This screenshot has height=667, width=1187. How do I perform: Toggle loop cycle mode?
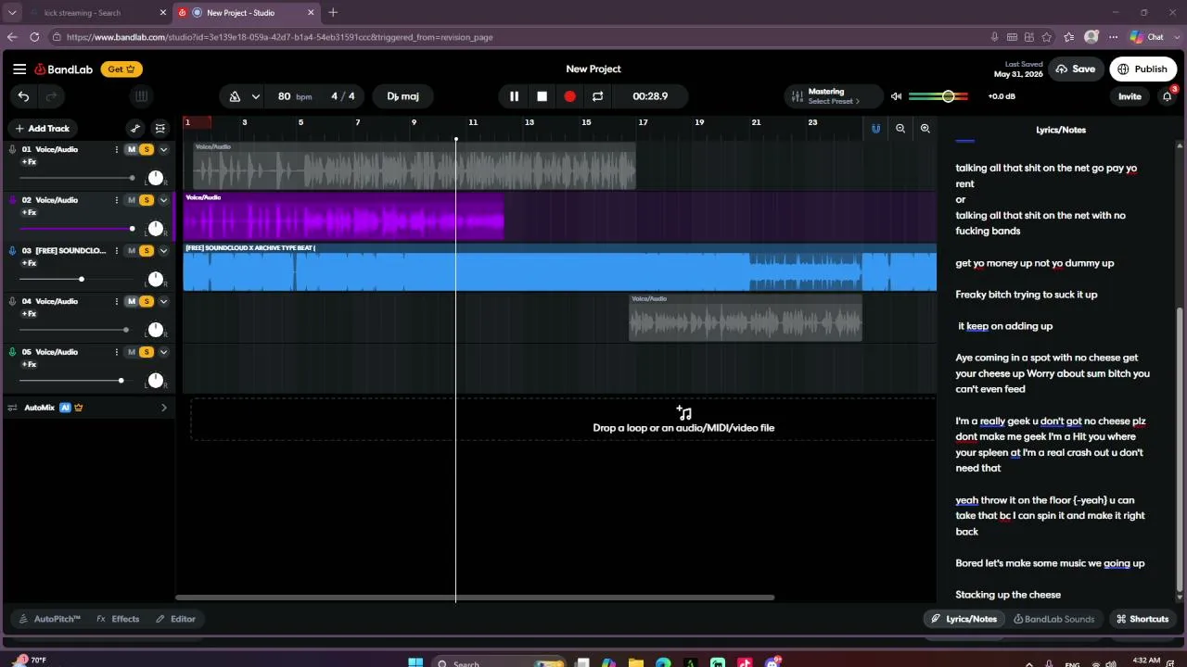(597, 96)
